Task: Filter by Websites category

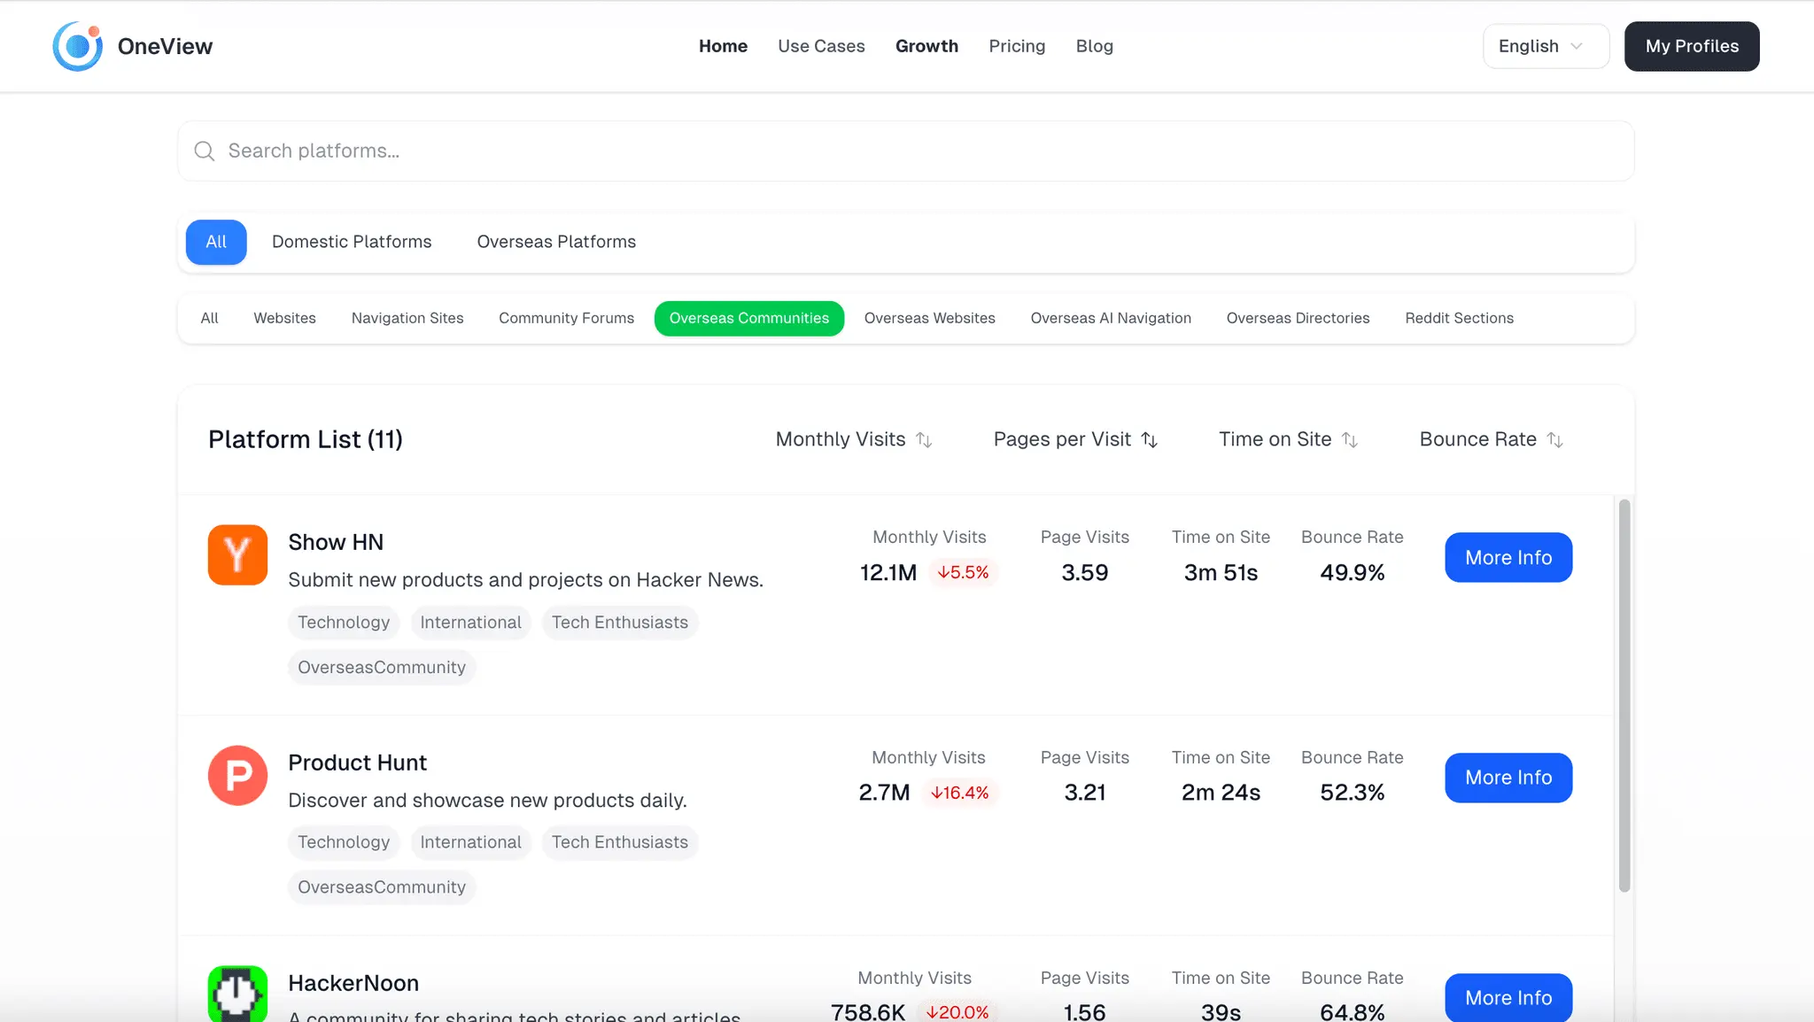Action: (x=284, y=318)
